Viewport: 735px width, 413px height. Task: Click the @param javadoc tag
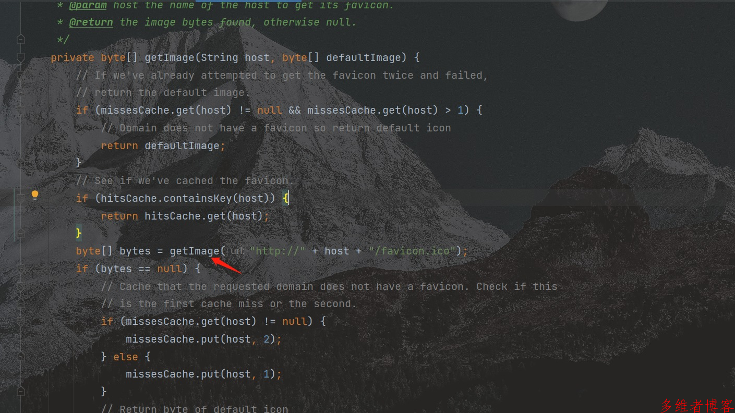point(88,6)
